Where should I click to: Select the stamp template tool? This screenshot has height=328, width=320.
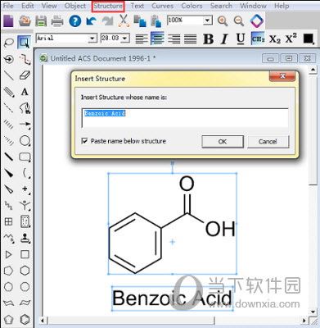click(25, 238)
